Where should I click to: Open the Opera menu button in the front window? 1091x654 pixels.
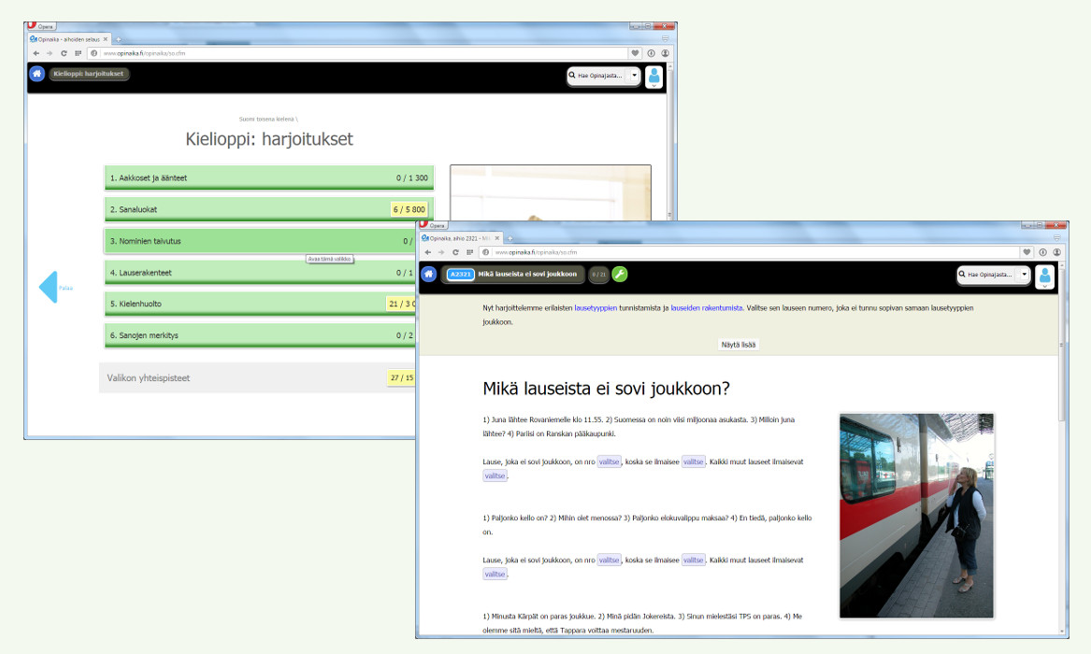(x=433, y=225)
